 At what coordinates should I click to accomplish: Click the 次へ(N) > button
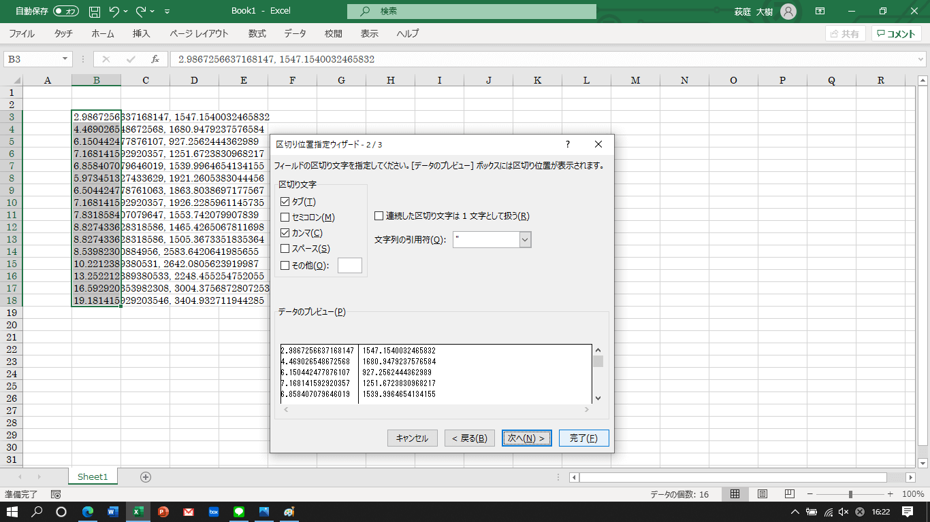pos(526,438)
